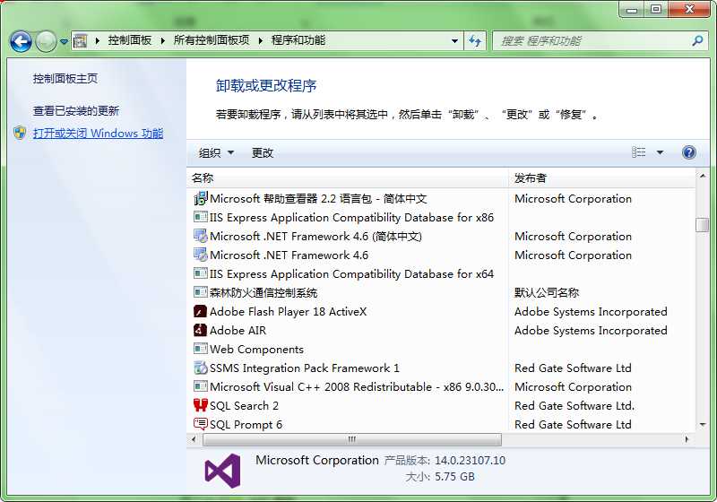Click the Back navigation arrow
Viewport: 717px width, 502px height.
[21, 41]
